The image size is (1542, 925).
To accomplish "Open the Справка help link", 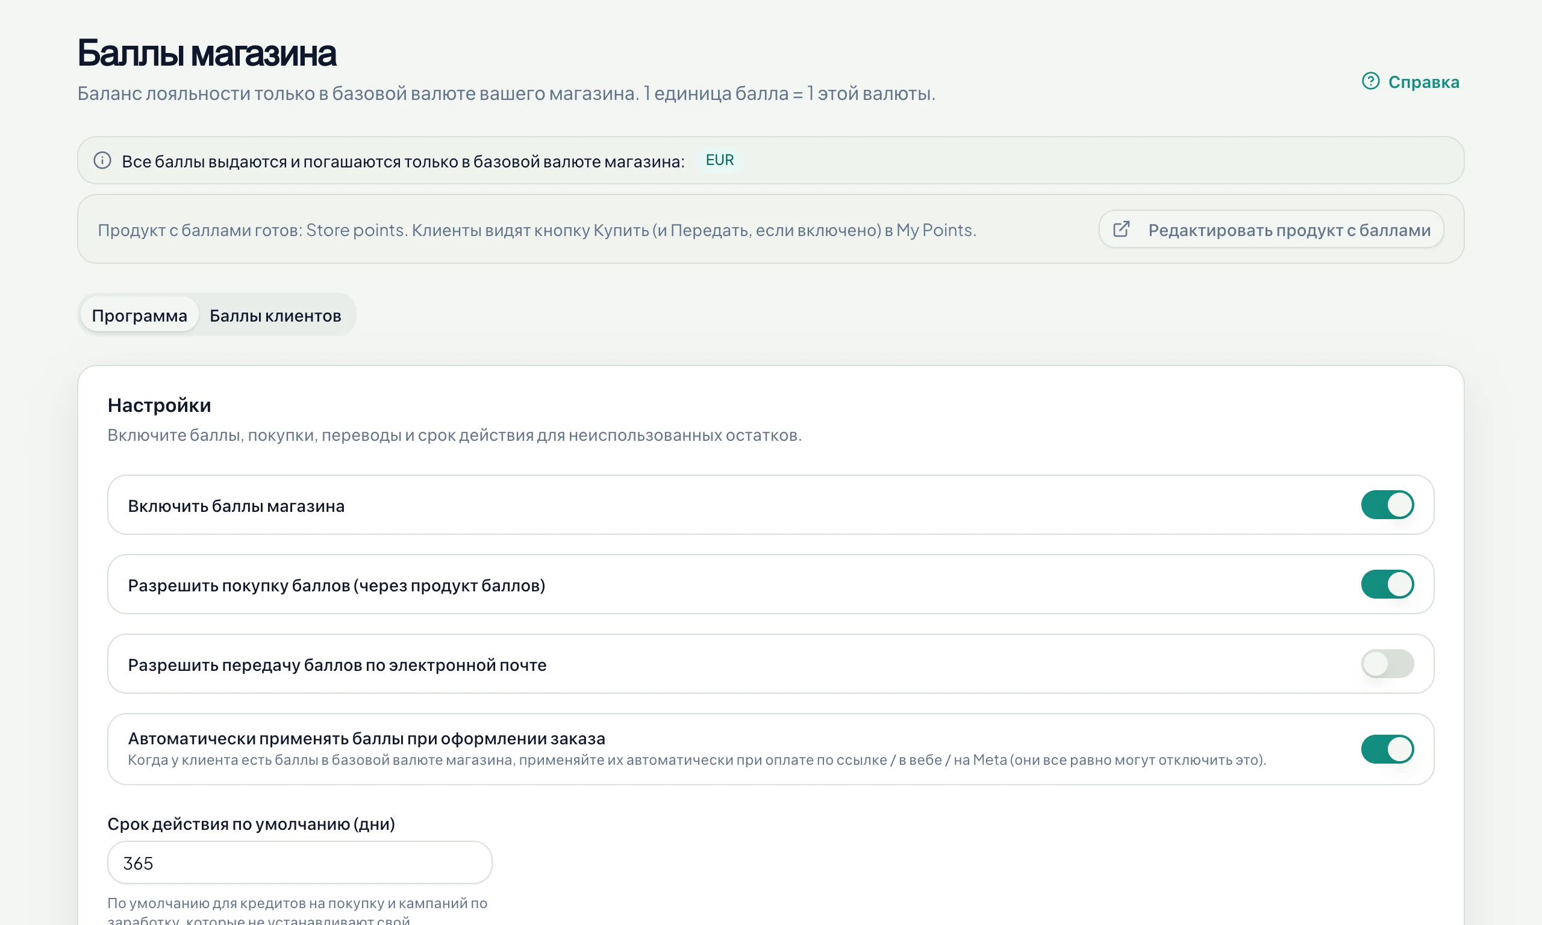I will tap(1411, 82).
